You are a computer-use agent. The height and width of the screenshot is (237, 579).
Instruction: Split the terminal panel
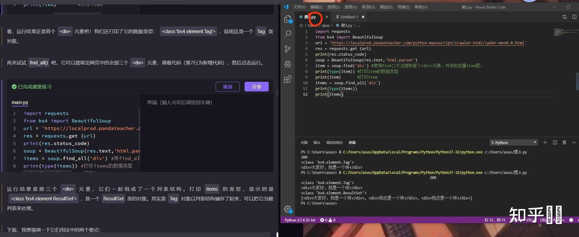pos(555,143)
